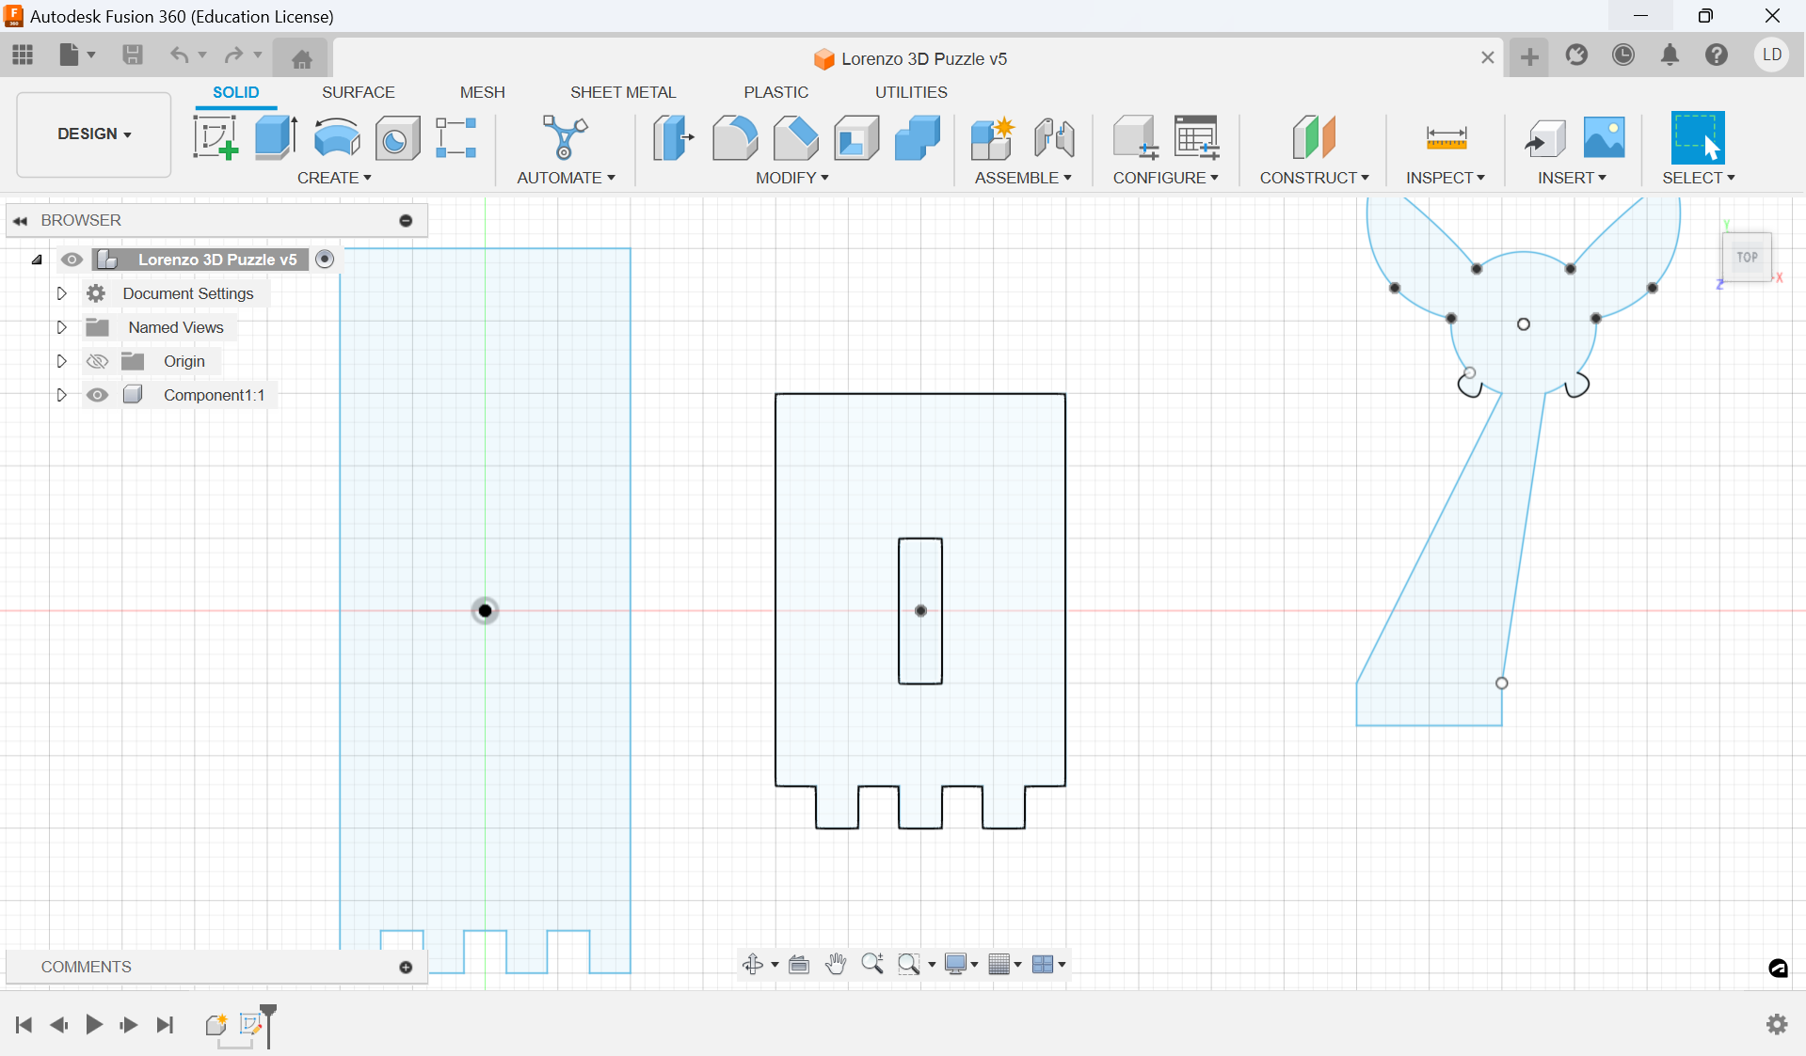Open the Extensions icon
This screenshot has height=1056, width=1806.
click(x=1577, y=55)
